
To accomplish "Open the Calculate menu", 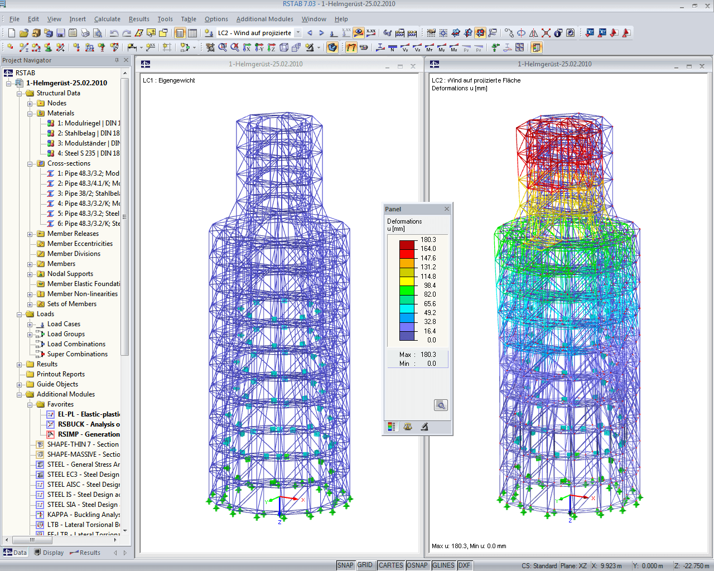I will 107,18.
